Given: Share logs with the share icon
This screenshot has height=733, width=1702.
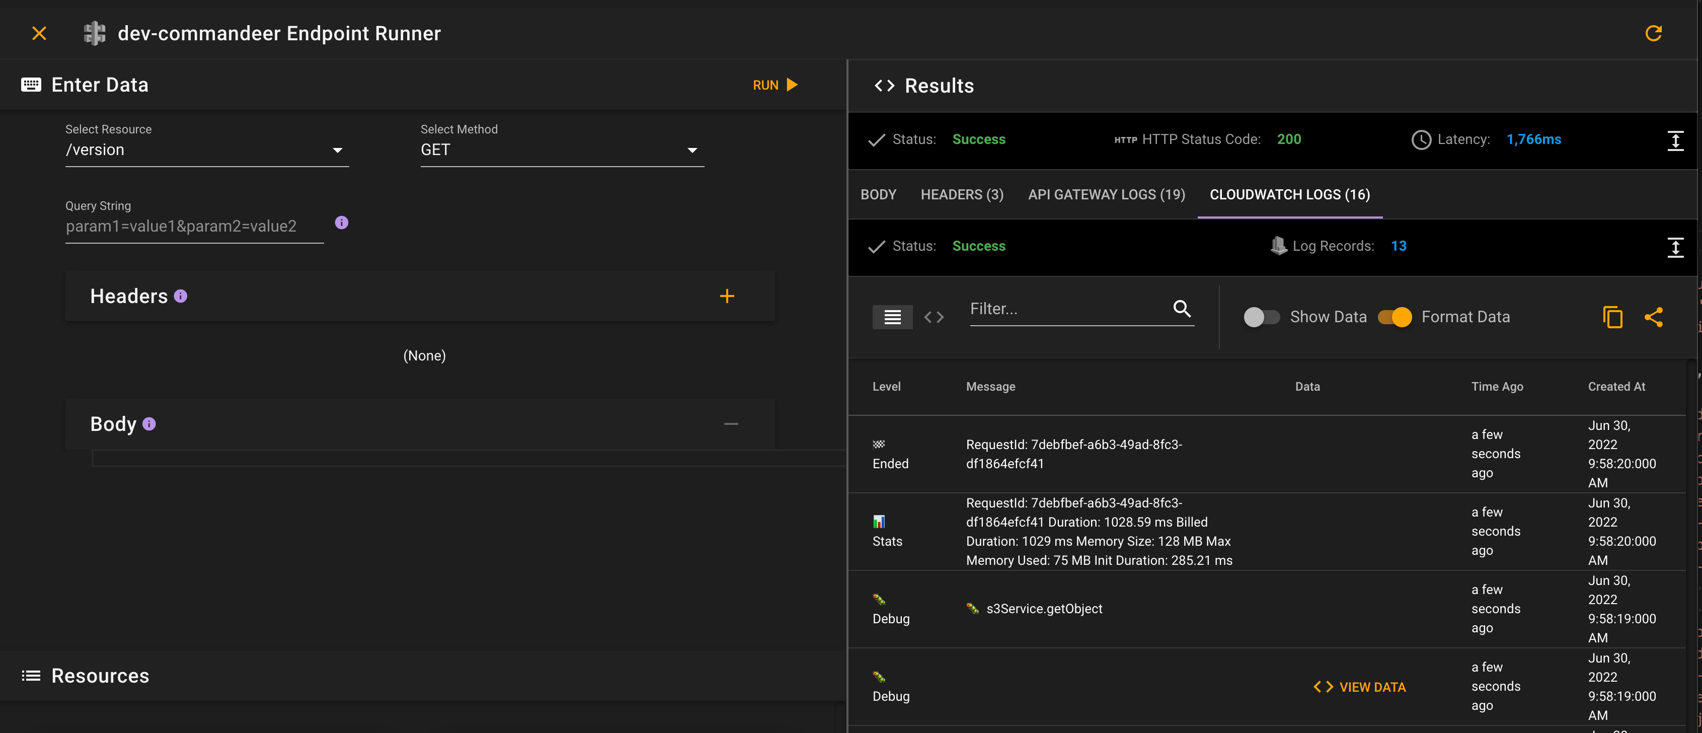Looking at the screenshot, I should (1653, 317).
